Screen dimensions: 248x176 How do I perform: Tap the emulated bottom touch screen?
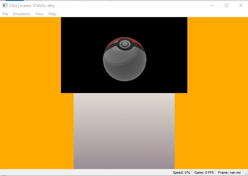pyautogui.click(x=124, y=131)
